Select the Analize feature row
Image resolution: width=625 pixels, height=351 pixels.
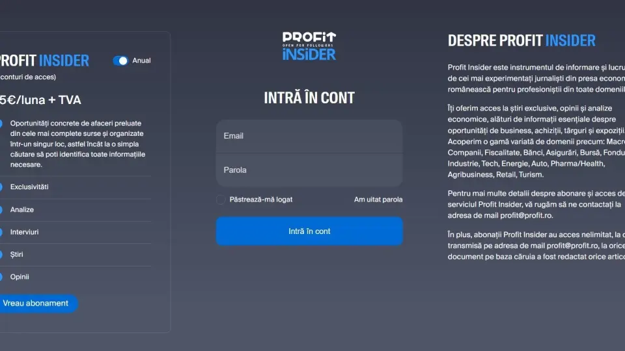click(76, 210)
